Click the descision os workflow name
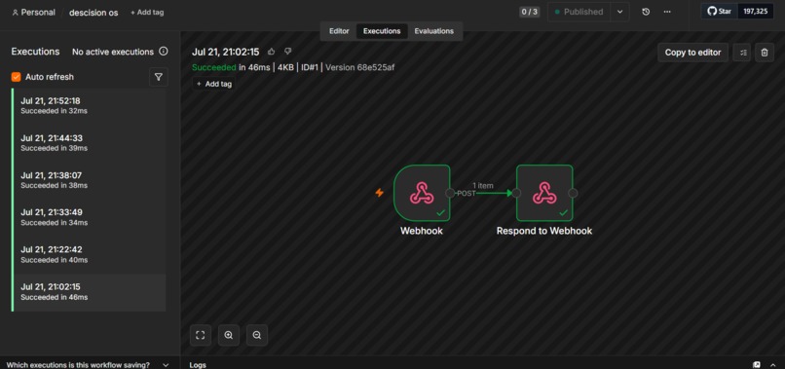This screenshot has width=785, height=369. (93, 13)
